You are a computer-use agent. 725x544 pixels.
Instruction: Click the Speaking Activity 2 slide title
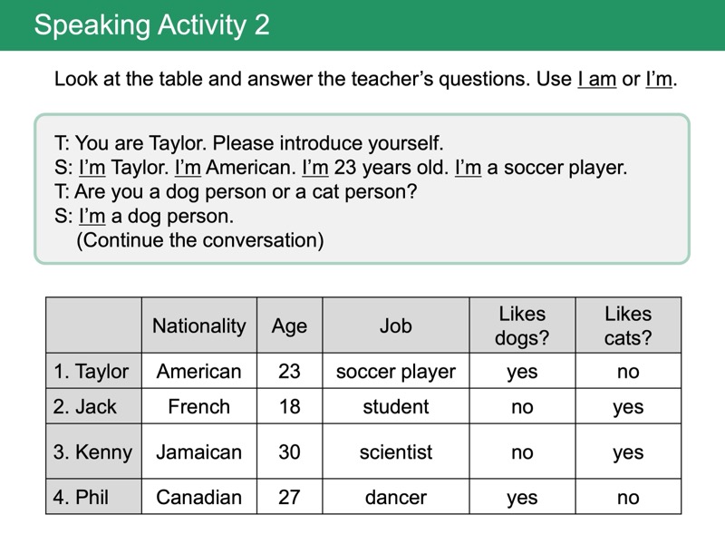[151, 24]
